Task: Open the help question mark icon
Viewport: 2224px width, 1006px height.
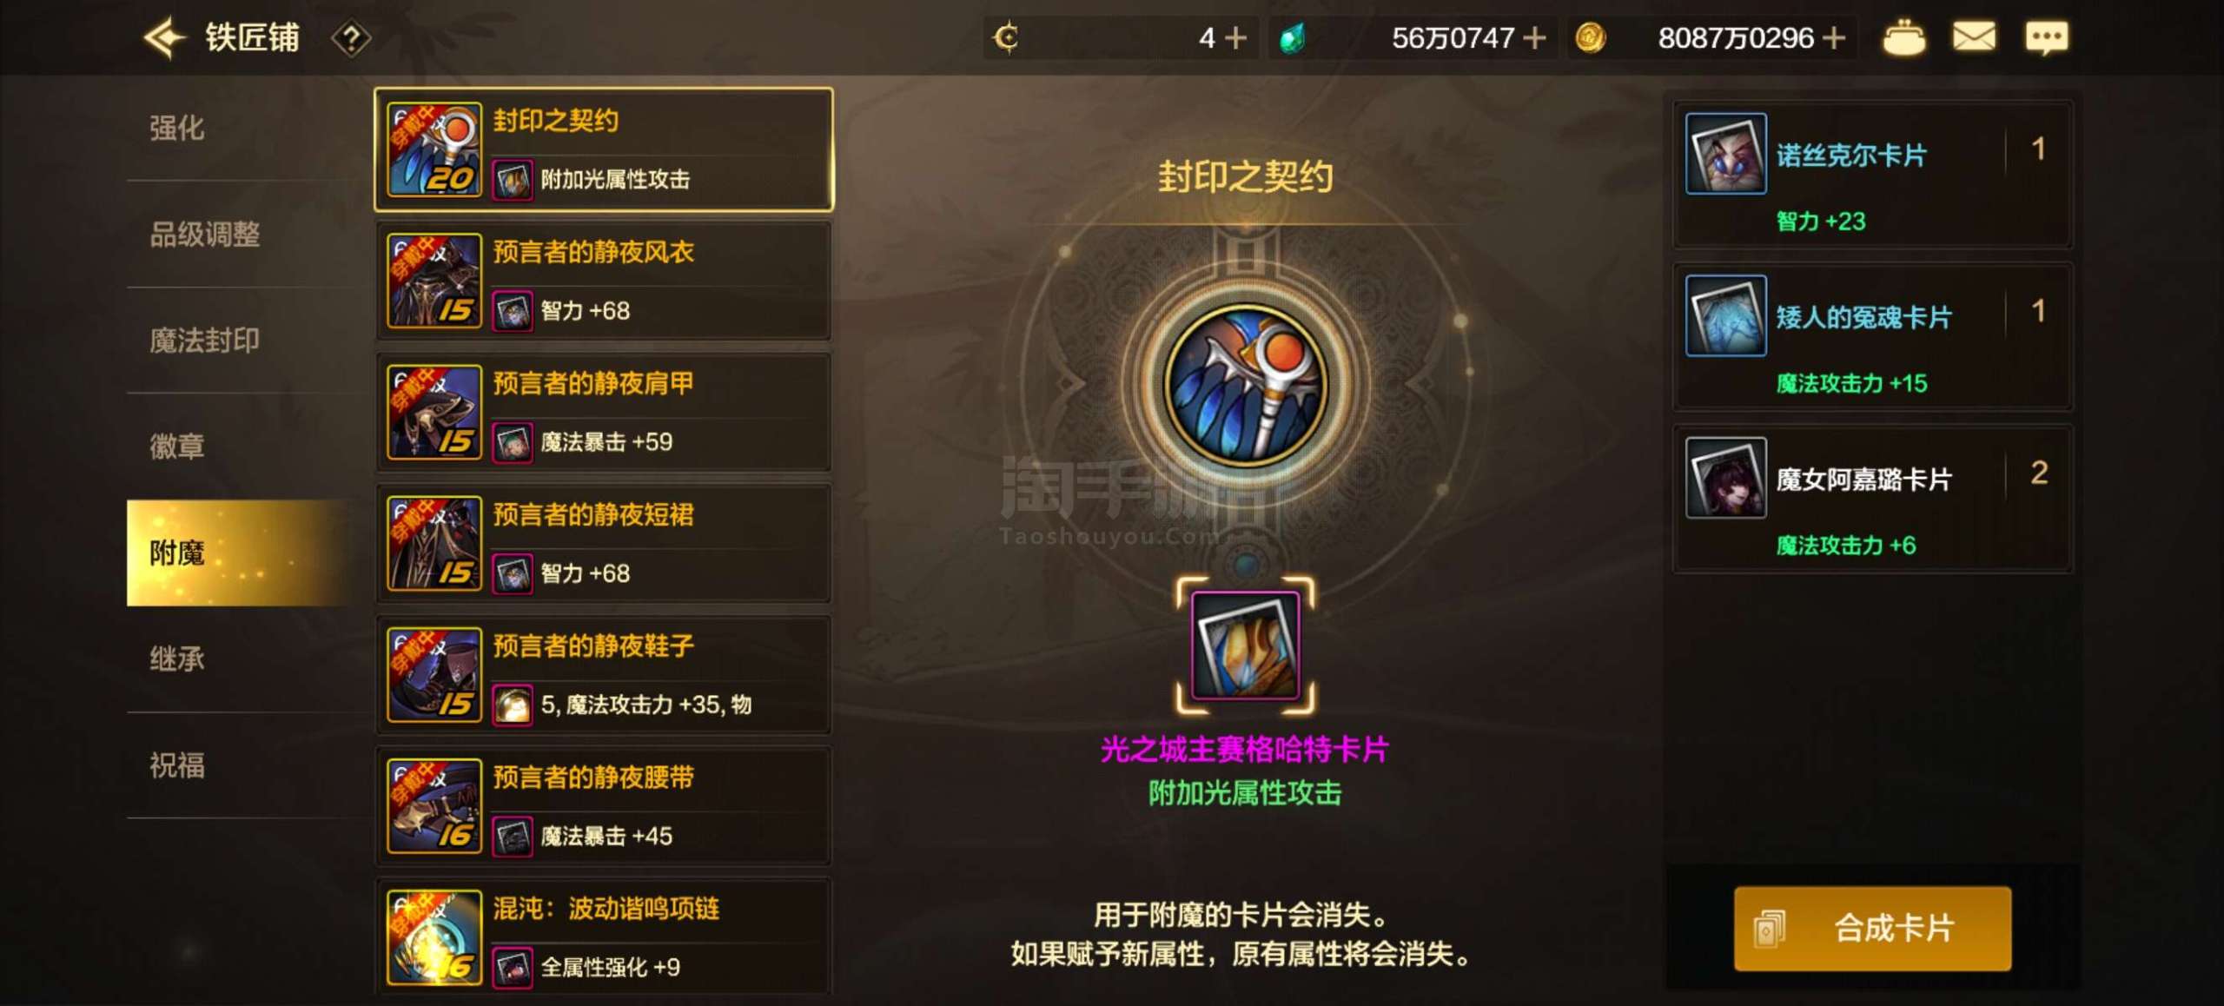Action: coord(351,38)
